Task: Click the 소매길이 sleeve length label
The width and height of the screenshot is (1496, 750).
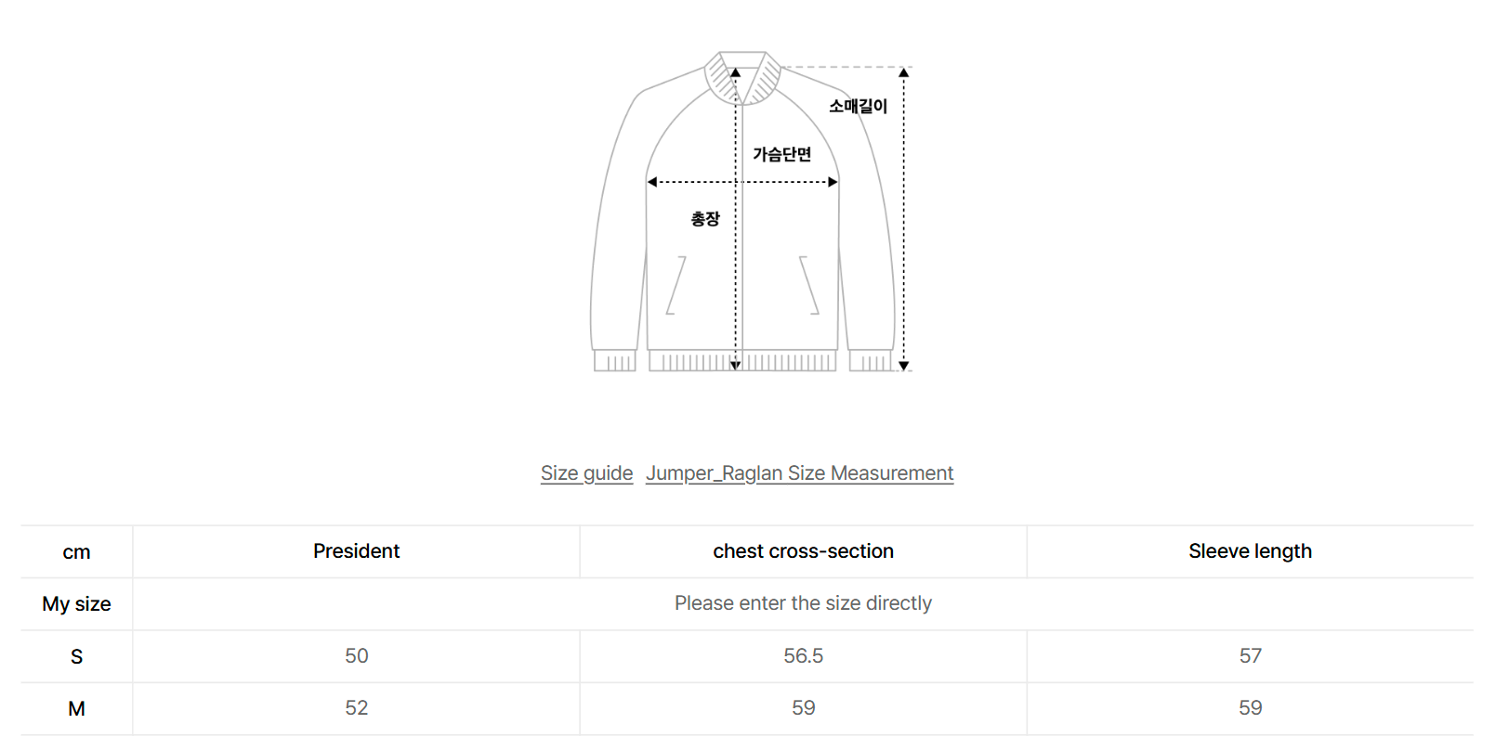Action: tap(858, 106)
